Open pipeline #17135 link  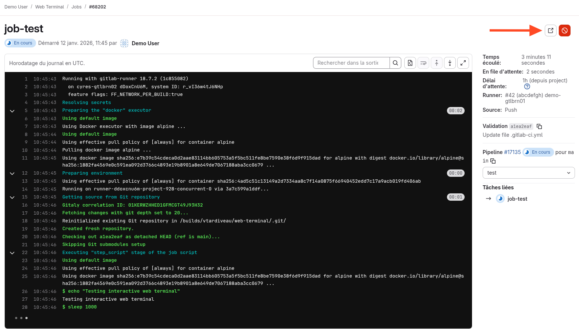[x=512, y=152]
